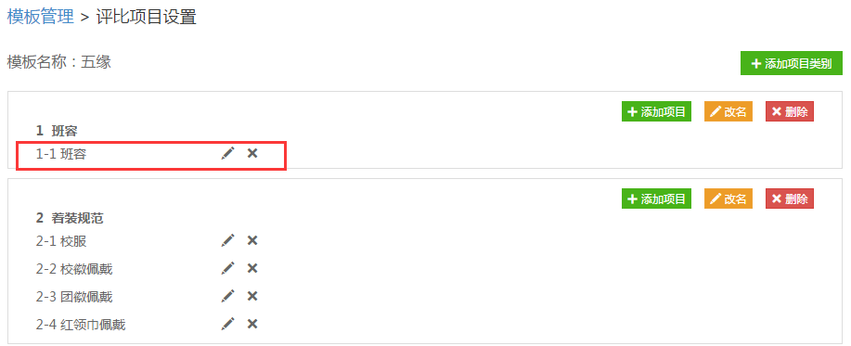This screenshot has width=851, height=346.
Task: Select the 2-4 红领巾佩戴 item text
Action: [81, 325]
